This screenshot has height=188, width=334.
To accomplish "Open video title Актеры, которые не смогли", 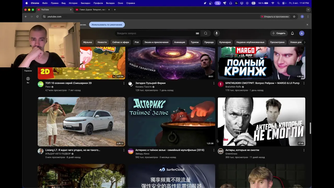I will click(x=242, y=150).
